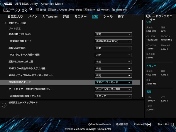
Task: Click the 22:03 clock display
Action: (x=21, y=11)
